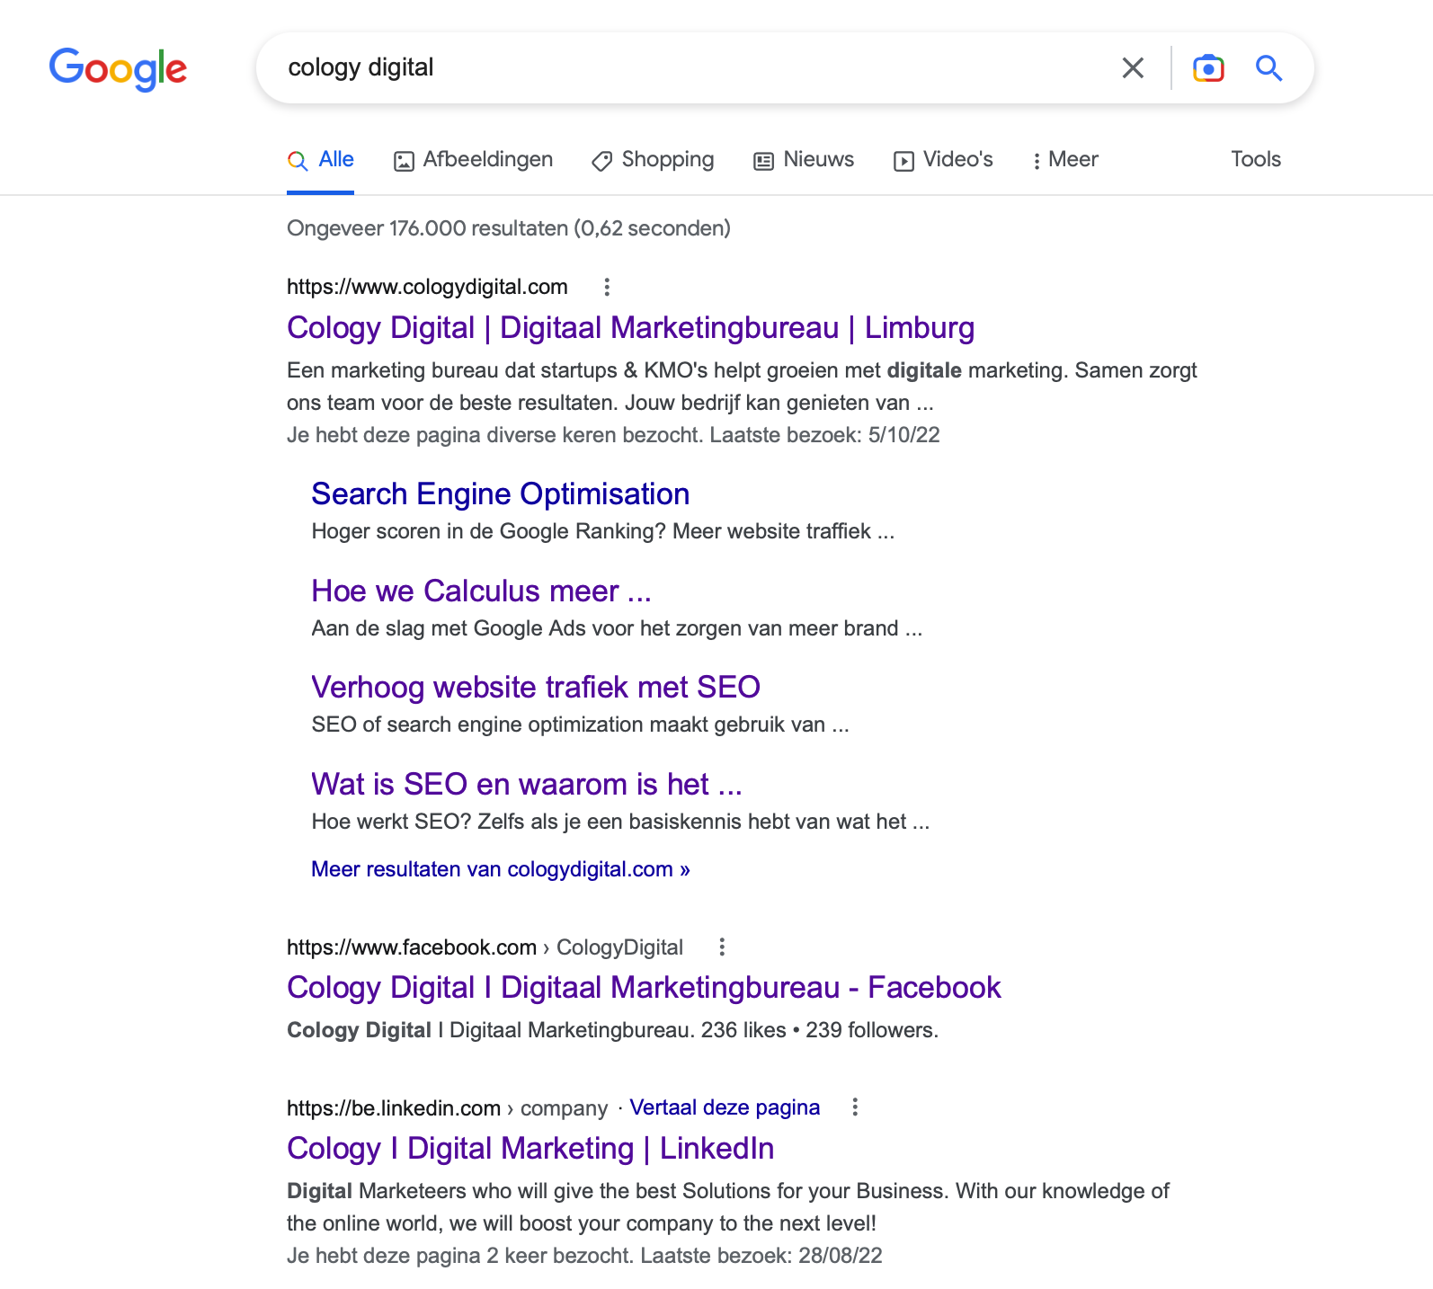1433x1289 pixels.
Task: Expand the Meer menu
Action: 1065,160
